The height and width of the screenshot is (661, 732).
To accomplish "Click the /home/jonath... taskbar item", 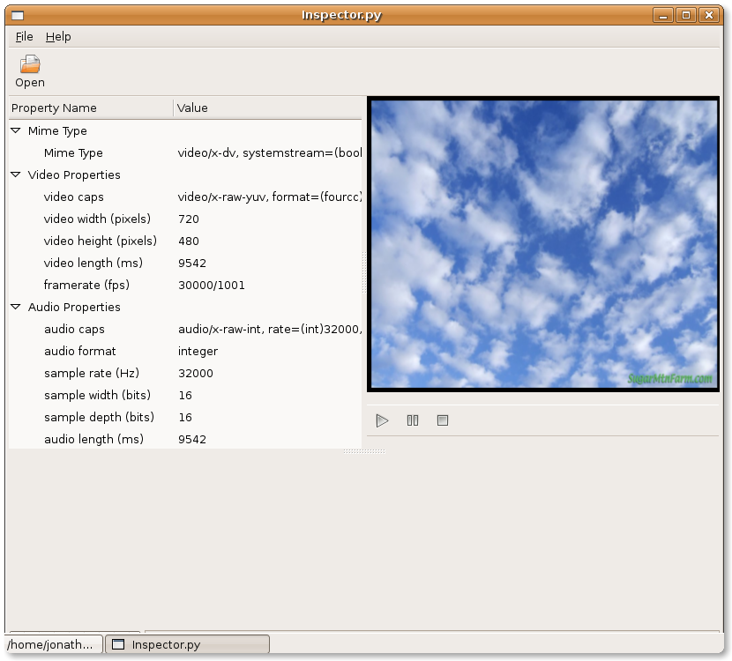I will pos(53,644).
